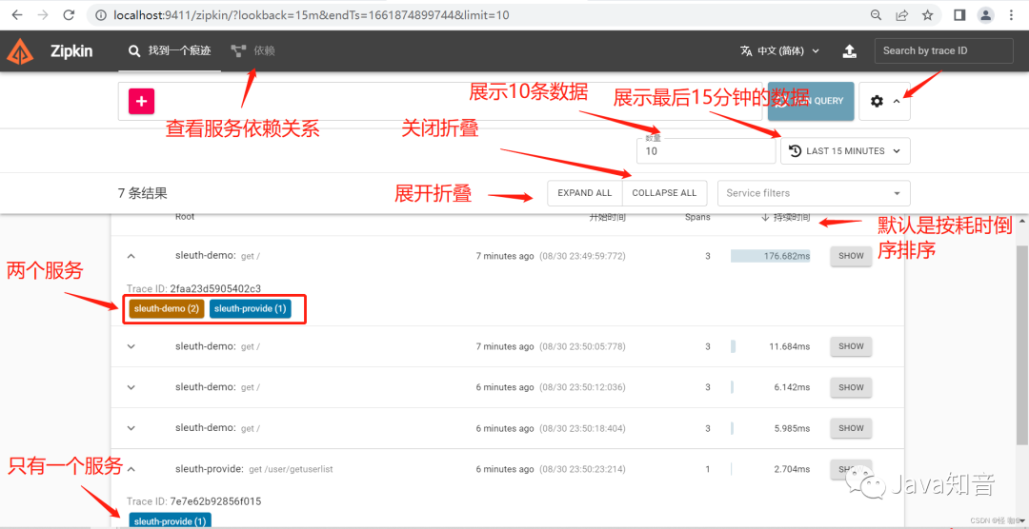Open the Service filters dropdown

tap(814, 193)
